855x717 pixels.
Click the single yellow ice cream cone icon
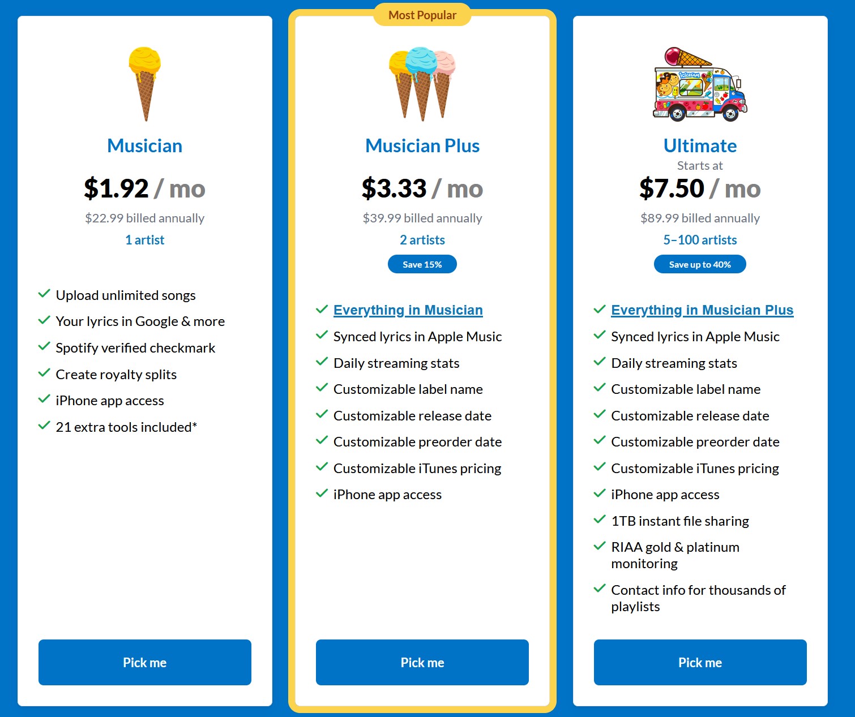pyautogui.click(x=145, y=83)
